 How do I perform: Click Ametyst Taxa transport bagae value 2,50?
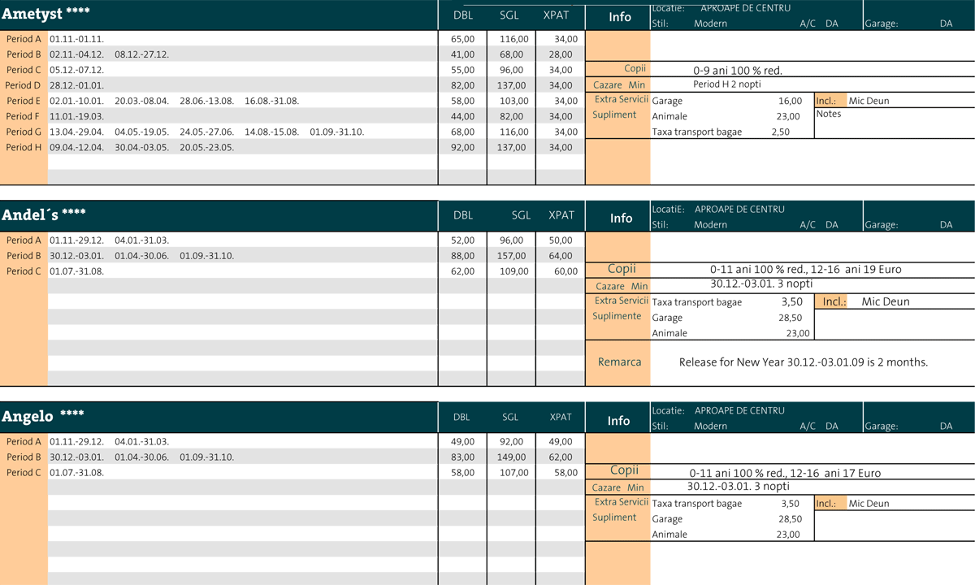(x=779, y=132)
